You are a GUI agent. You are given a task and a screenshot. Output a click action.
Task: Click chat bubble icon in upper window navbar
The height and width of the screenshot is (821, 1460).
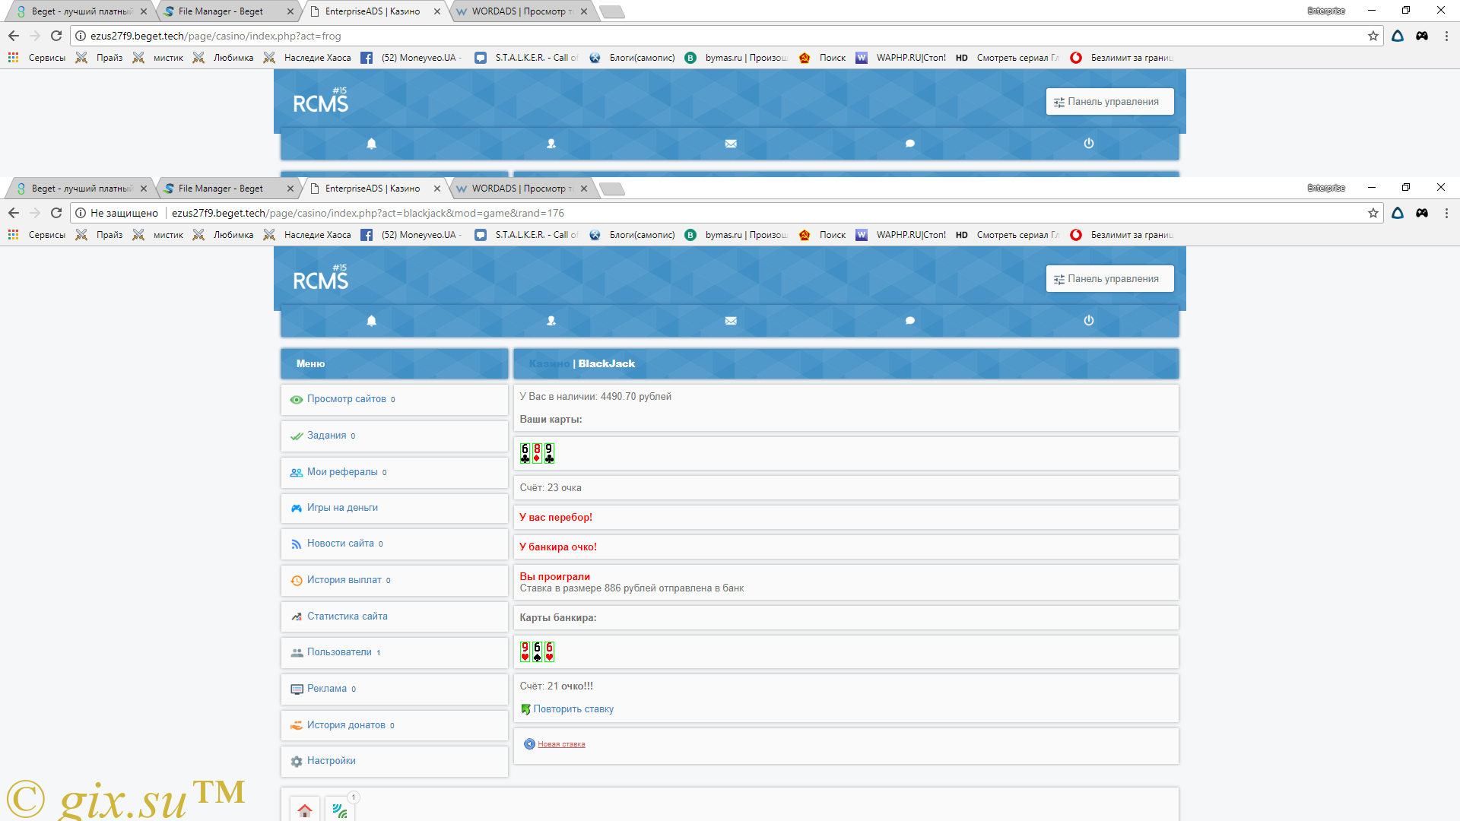coord(910,144)
